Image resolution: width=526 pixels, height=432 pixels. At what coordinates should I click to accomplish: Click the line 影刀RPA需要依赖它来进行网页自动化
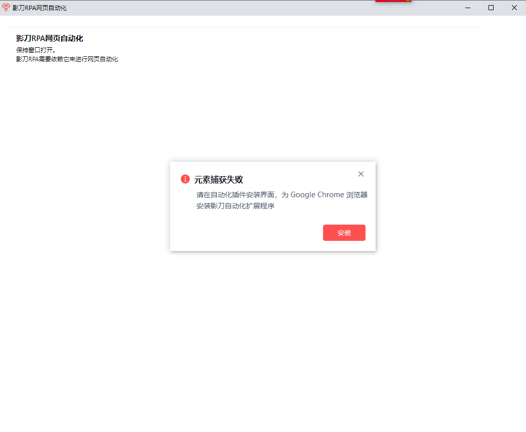click(67, 59)
